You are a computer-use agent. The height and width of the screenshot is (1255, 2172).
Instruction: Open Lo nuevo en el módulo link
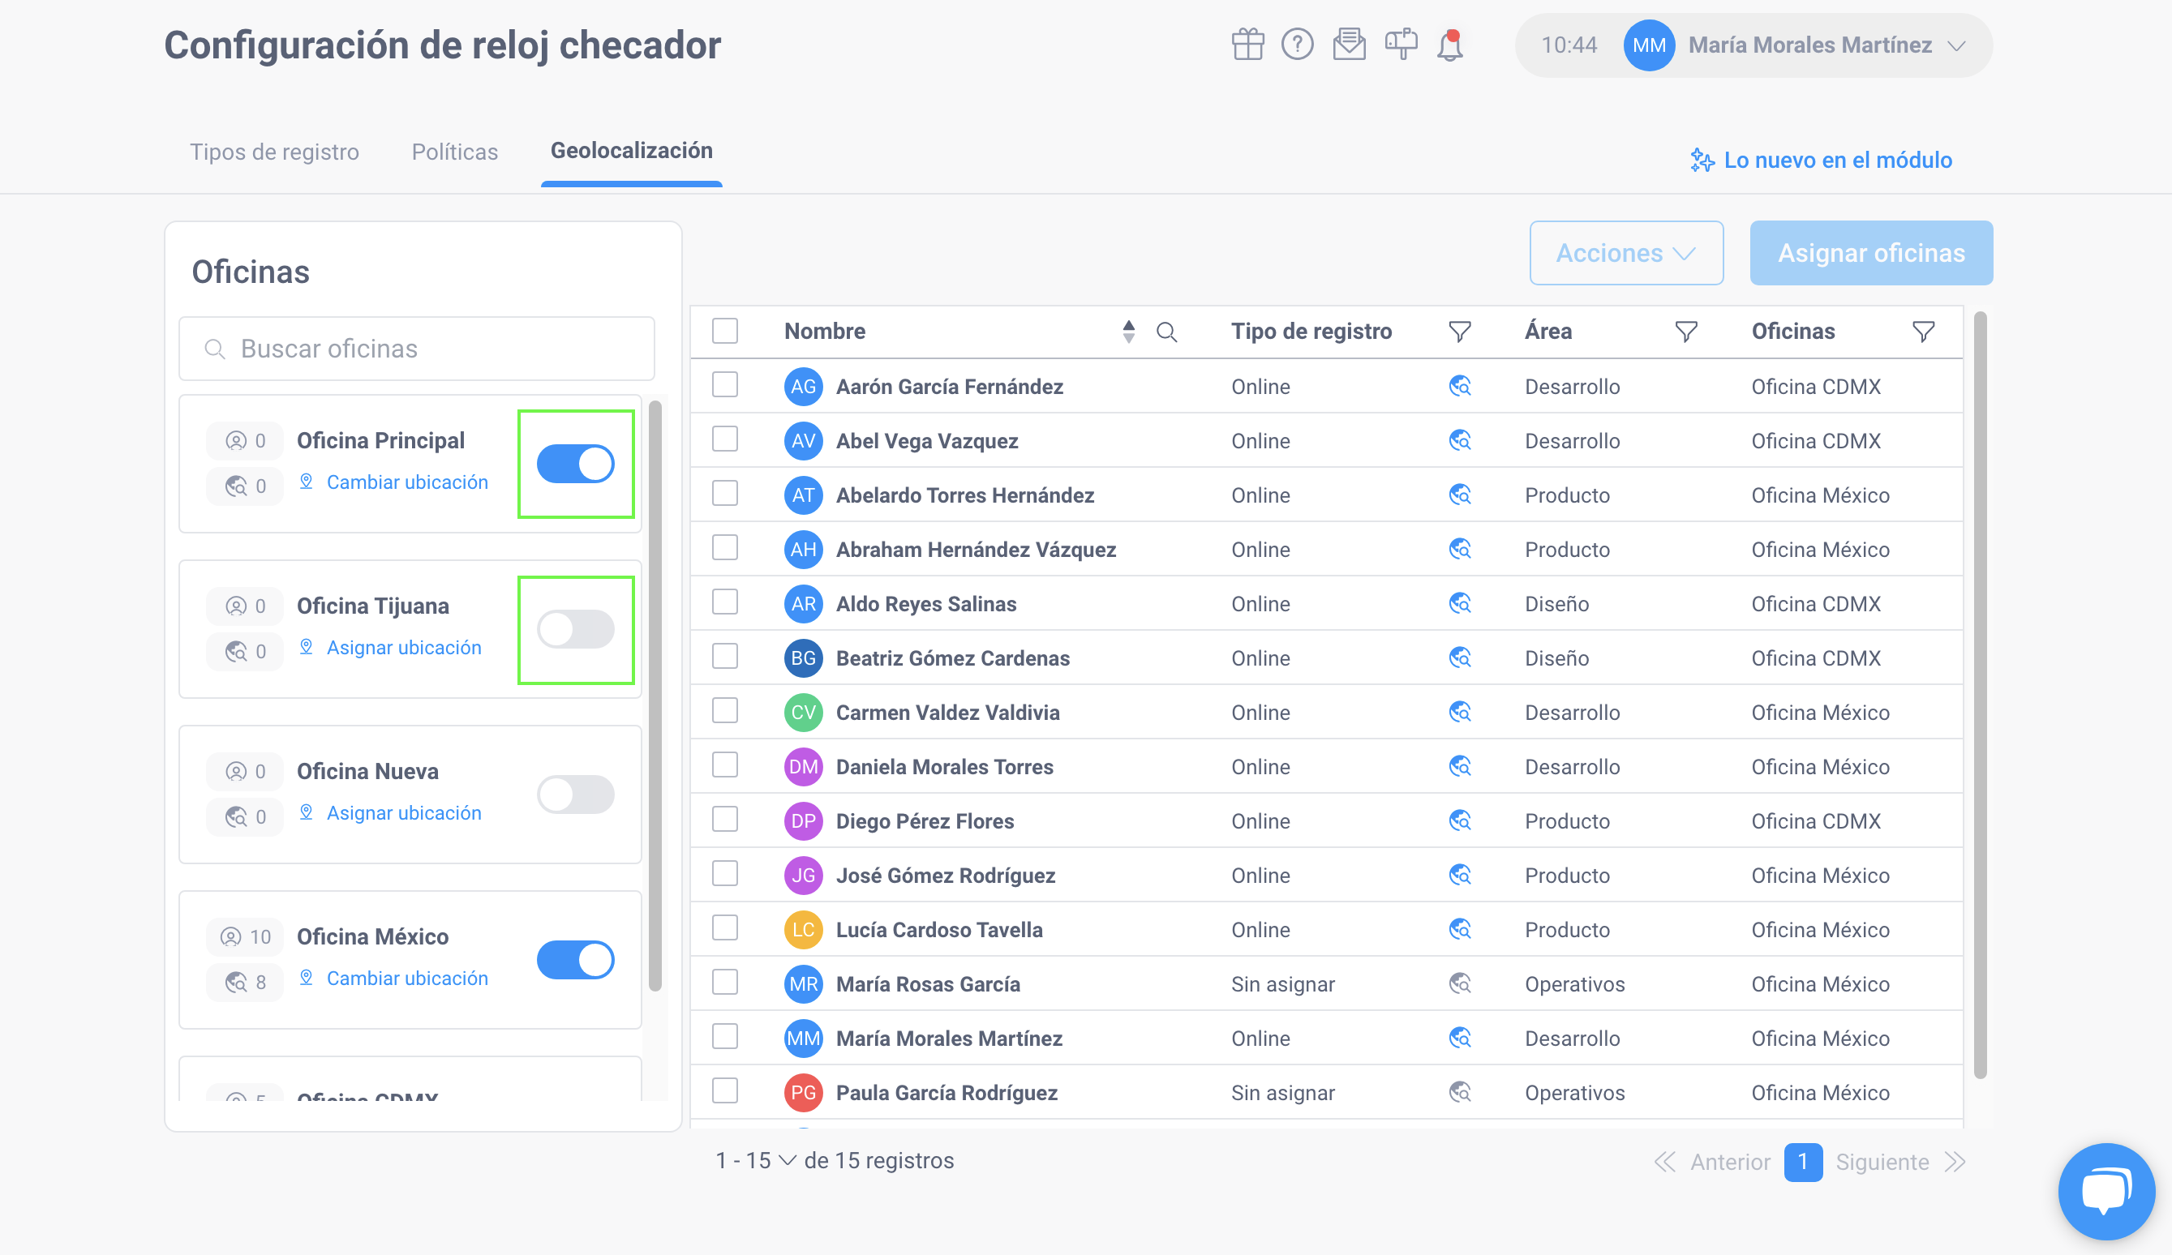point(1838,161)
